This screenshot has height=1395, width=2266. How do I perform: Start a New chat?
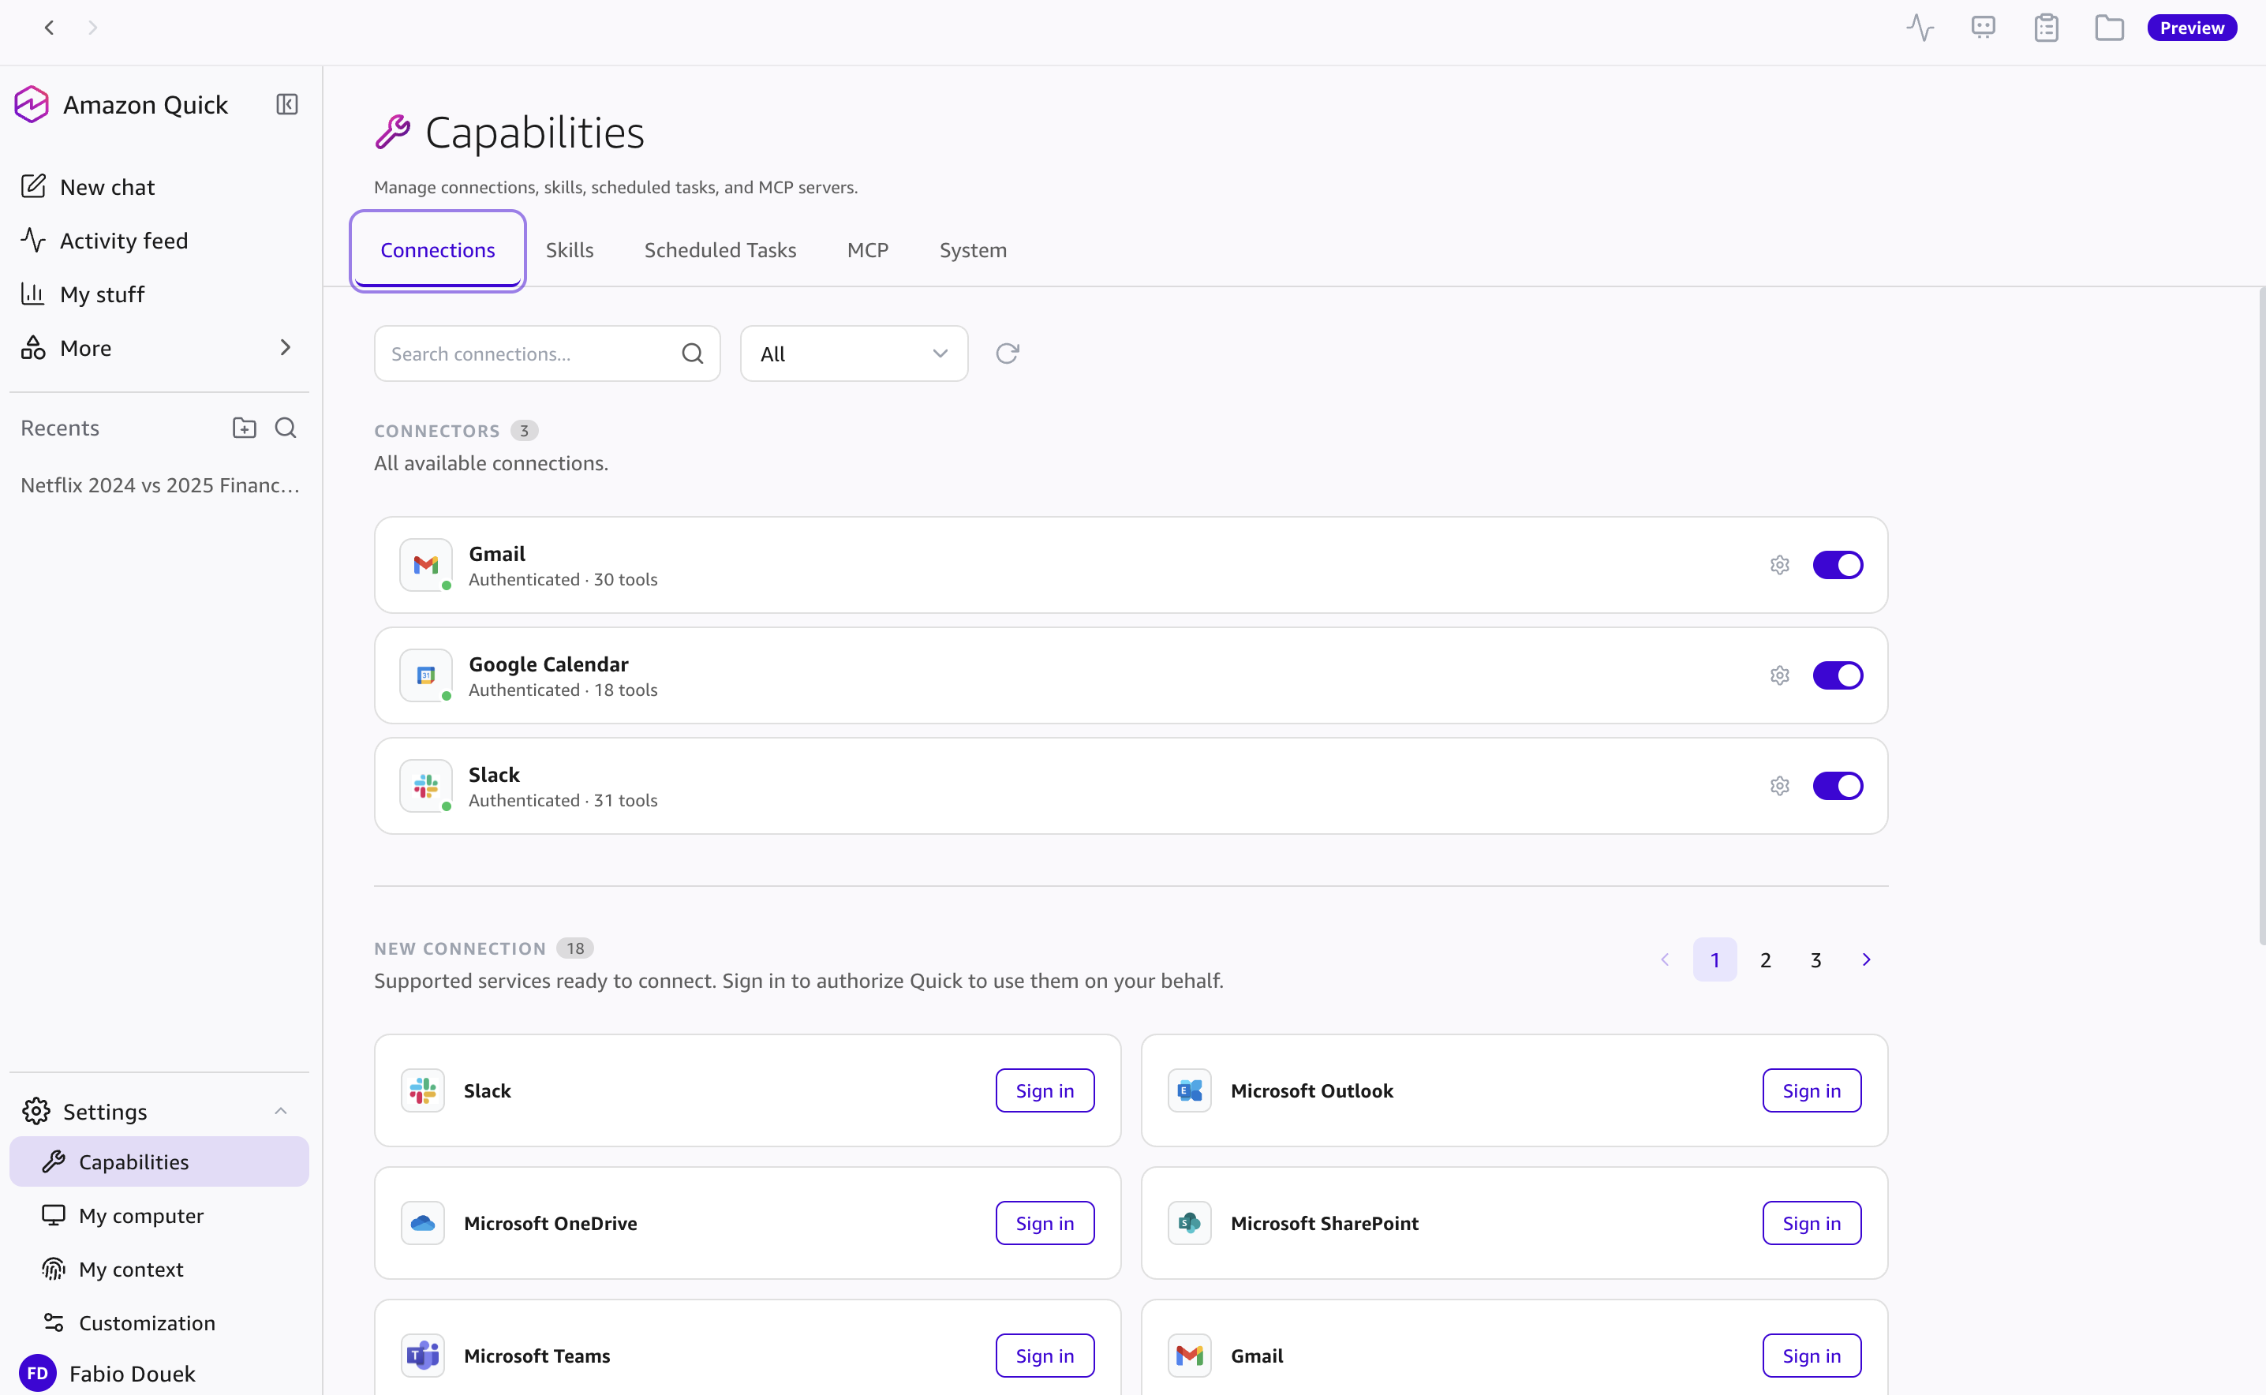[x=159, y=187]
